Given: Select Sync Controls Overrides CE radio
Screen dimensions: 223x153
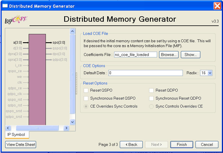Looking at the screenshot, I should [151, 106].
